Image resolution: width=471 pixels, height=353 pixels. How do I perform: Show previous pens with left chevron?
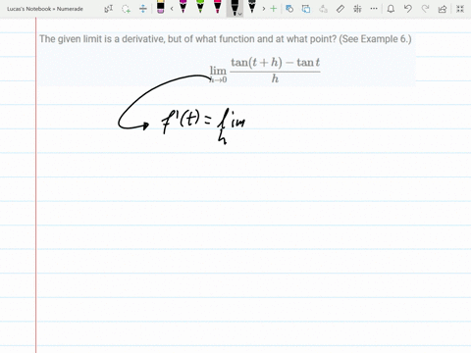pos(172,9)
